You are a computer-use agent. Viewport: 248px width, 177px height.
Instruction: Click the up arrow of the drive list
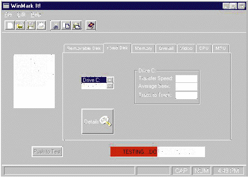[x=110, y=80]
